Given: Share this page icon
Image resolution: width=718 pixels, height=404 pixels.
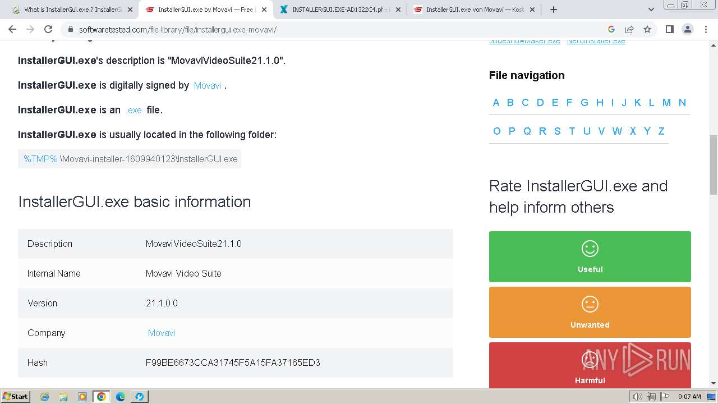Looking at the screenshot, I should click(x=629, y=29).
